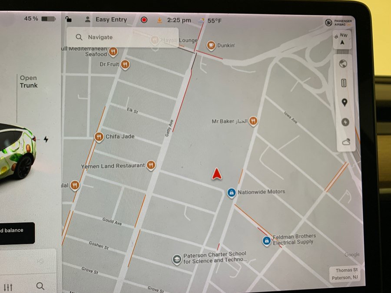391x293 pixels.
Task: Show charging stations with lightning bolt icon
Action: coord(345,122)
